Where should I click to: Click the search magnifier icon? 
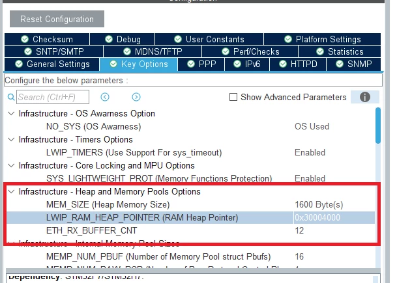coord(11,97)
